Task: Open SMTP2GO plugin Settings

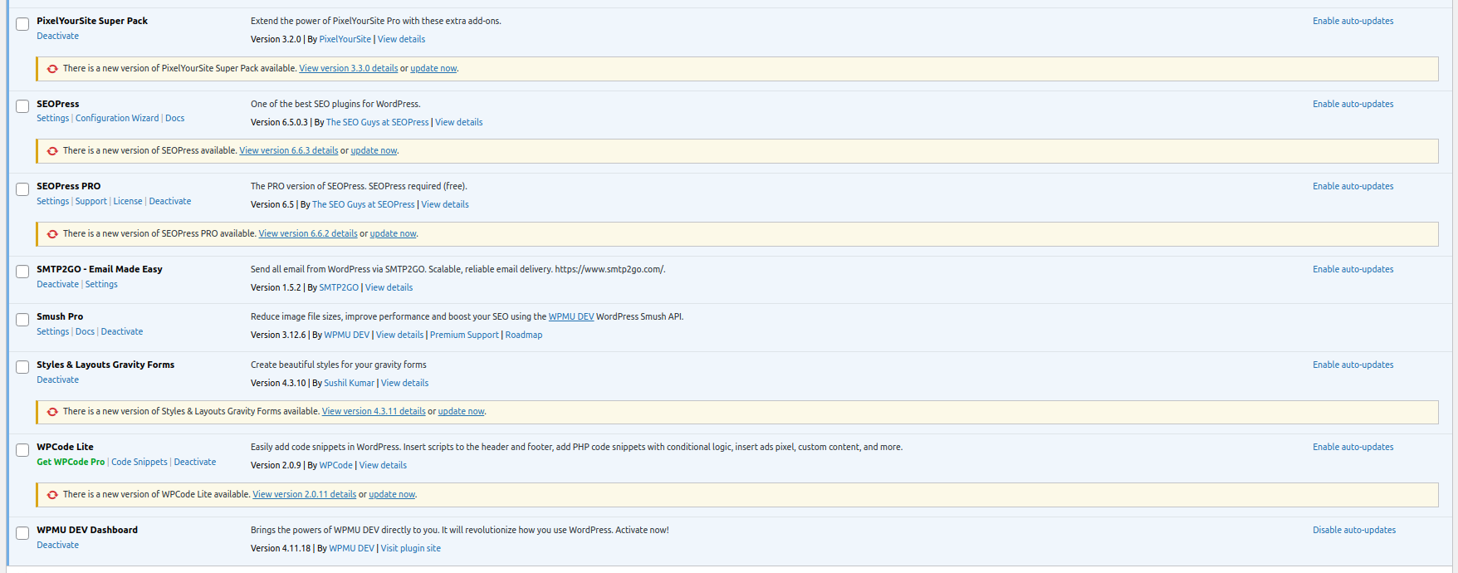Action: [x=101, y=284]
